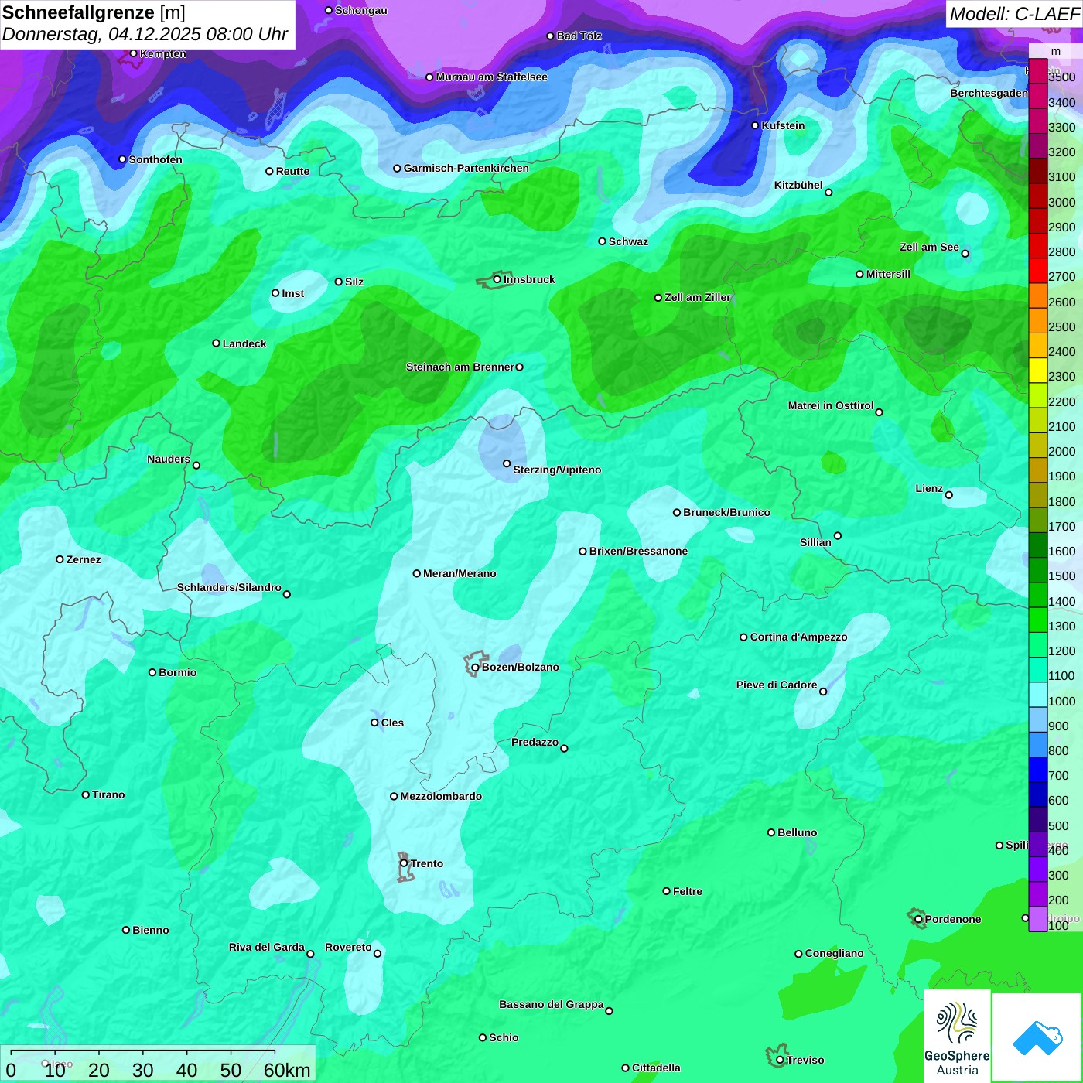Click the Bormio location marker

[152, 672]
